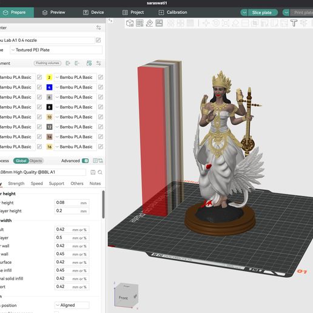This screenshot has width=313, height=313.
Task: Open printer settings sliders icon
Action: coord(98,28)
